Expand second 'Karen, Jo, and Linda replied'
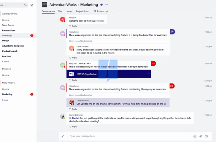Image resolution: width=216 pixels, height=142 pixels. tap(80, 95)
